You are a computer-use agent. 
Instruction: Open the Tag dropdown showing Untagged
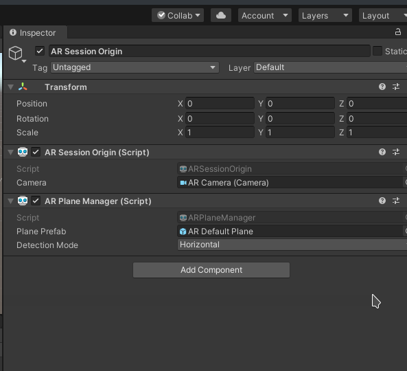tap(135, 67)
